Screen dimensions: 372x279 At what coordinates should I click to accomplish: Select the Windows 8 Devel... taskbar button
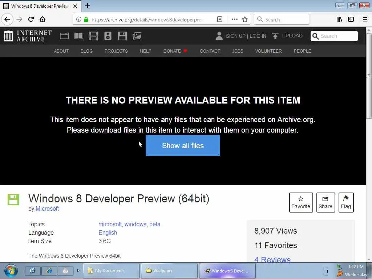pos(227,271)
